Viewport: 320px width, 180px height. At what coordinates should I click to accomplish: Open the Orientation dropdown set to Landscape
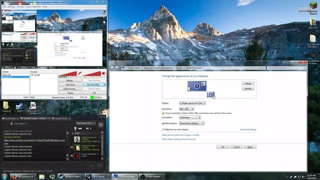tap(190, 117)
